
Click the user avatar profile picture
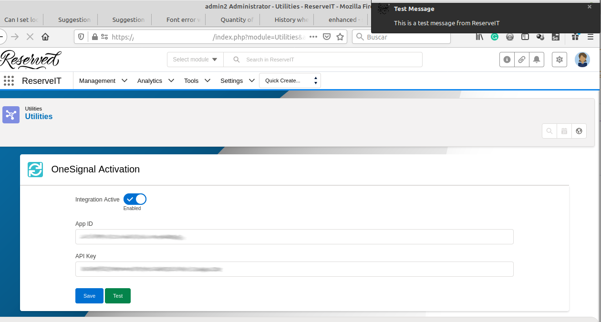[582, 60]
